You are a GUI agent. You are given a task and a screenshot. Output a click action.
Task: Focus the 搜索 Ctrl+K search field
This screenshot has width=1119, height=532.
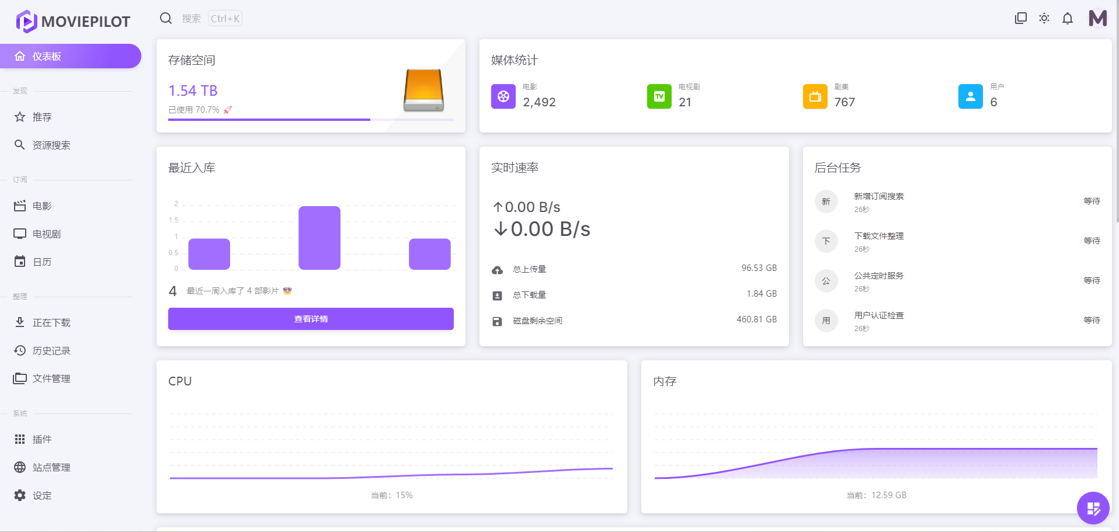tap(211, 19)
